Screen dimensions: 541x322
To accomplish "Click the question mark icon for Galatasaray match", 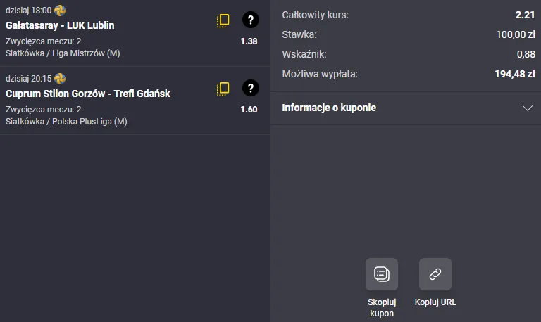I will [x=250, y=20].
